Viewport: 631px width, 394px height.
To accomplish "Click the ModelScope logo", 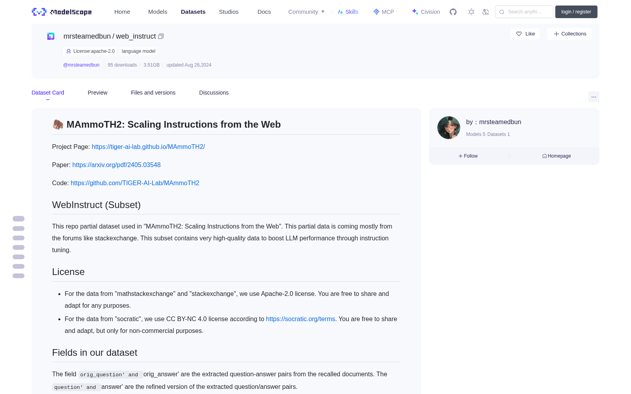I will coord(62,12).
